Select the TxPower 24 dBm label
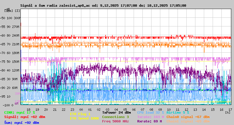The width and height of the screenshot is (234, 125). (x=117, y=112)
